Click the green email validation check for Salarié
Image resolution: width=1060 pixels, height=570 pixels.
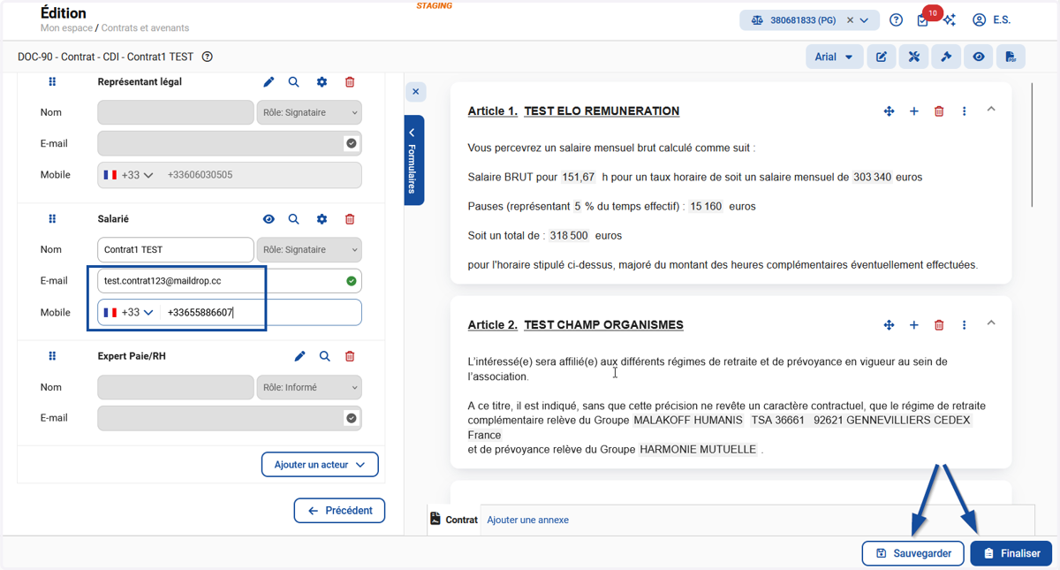[352, 281]
